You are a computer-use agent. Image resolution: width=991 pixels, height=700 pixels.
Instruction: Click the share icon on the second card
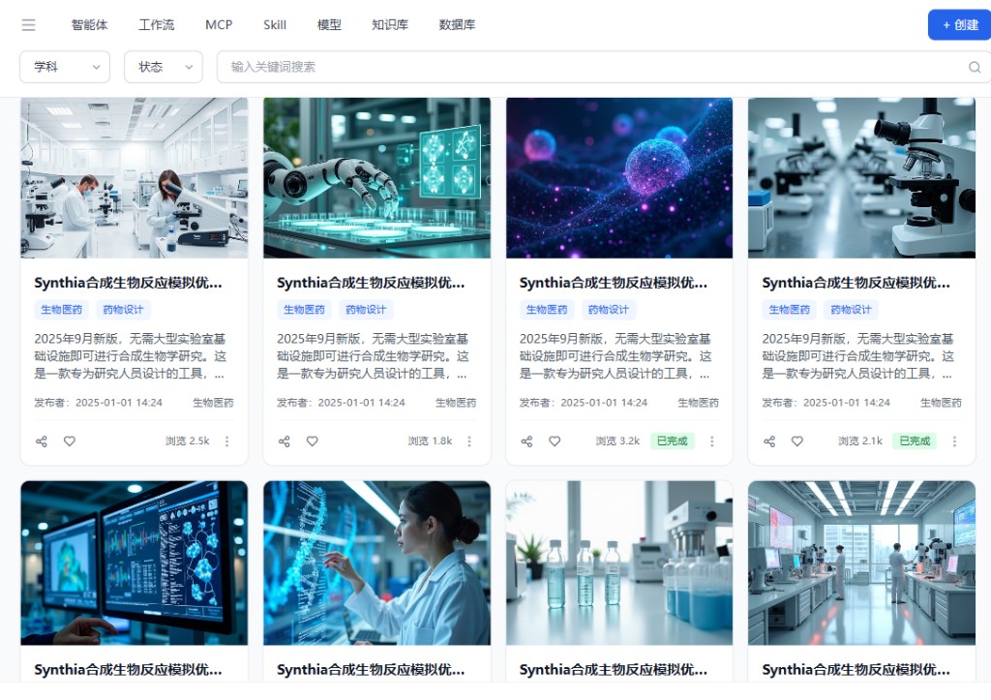284,441
